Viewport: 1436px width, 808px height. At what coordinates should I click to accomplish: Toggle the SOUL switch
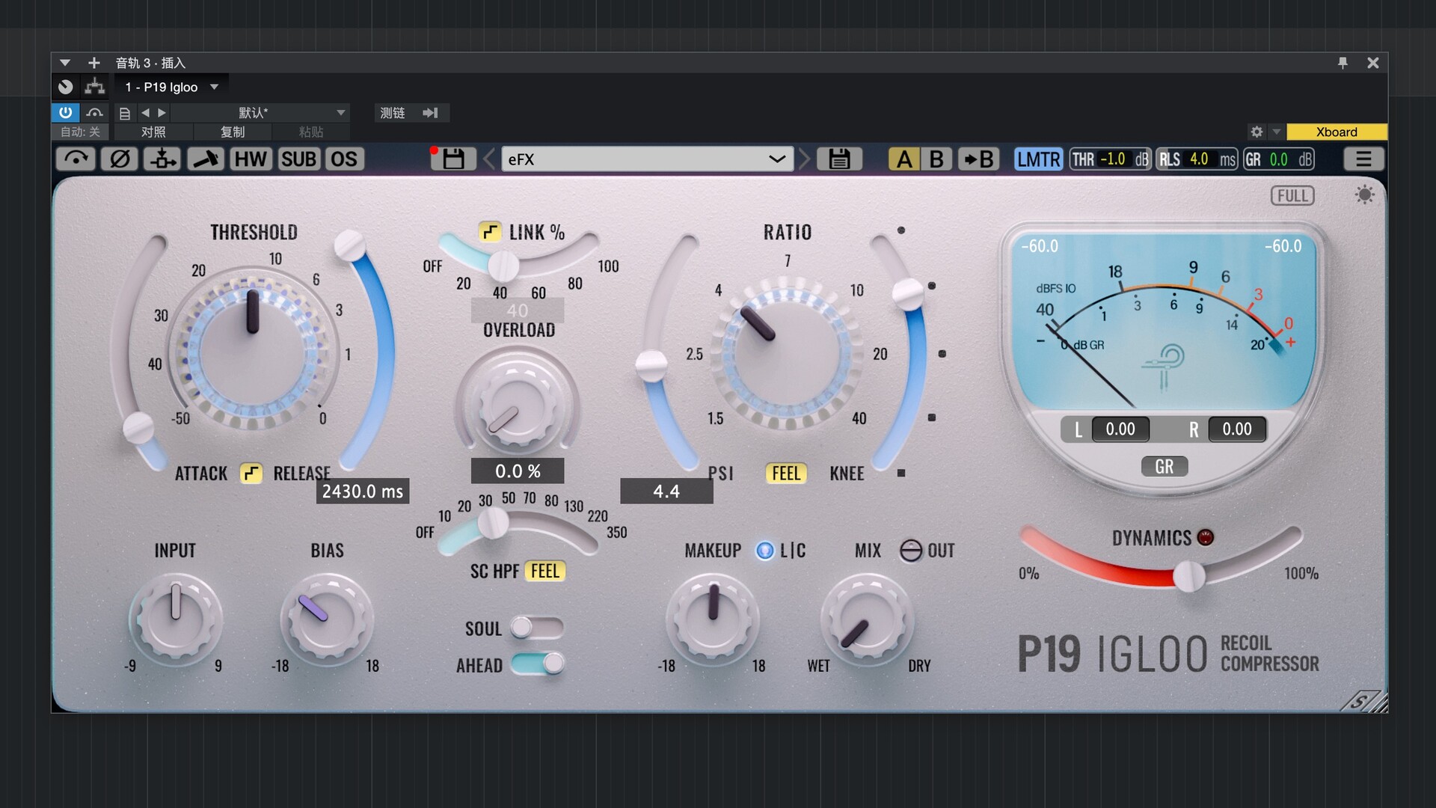point(537,628)
